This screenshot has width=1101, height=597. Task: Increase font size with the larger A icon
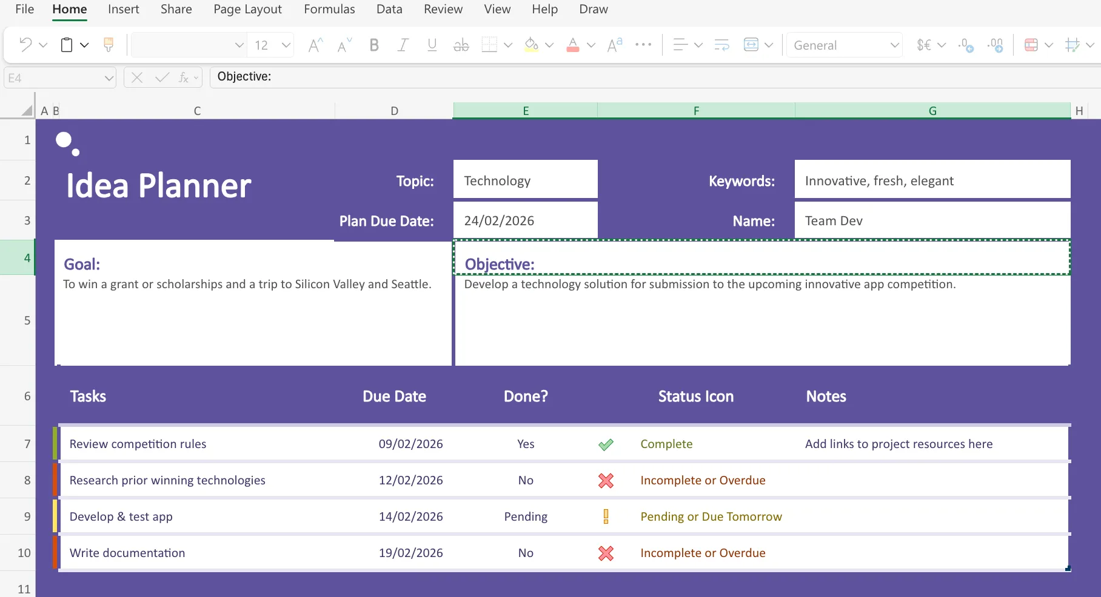[x=315, y=45]
